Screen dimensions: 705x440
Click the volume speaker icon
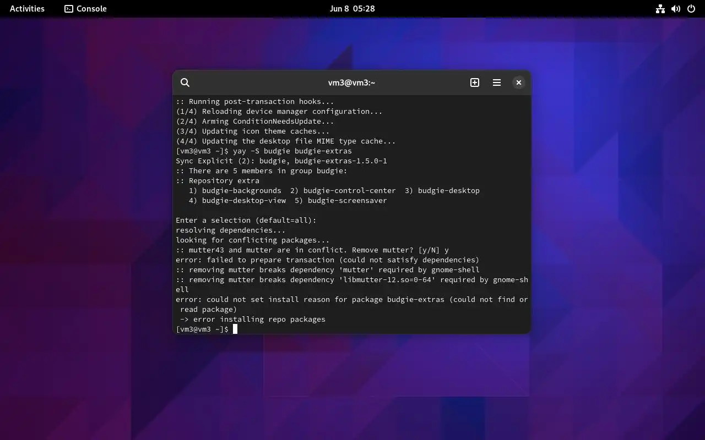tap(676, 9)
